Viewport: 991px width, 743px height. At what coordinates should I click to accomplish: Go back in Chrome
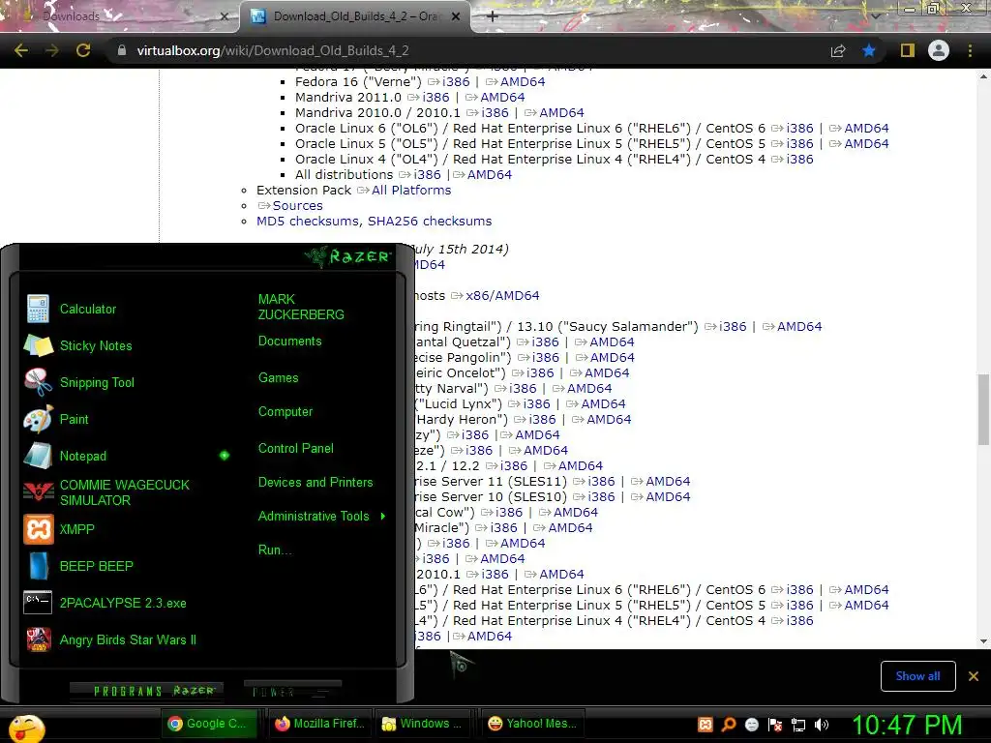click(21, 50)
